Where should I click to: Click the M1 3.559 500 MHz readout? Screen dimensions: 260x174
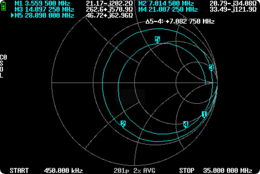click(42, 3)
